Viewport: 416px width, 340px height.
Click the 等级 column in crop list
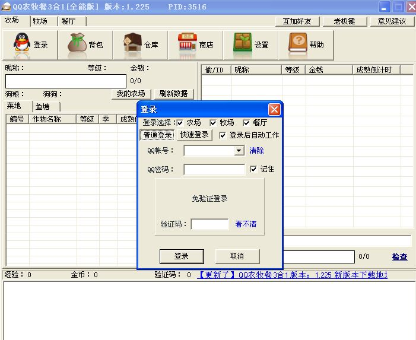87,119
